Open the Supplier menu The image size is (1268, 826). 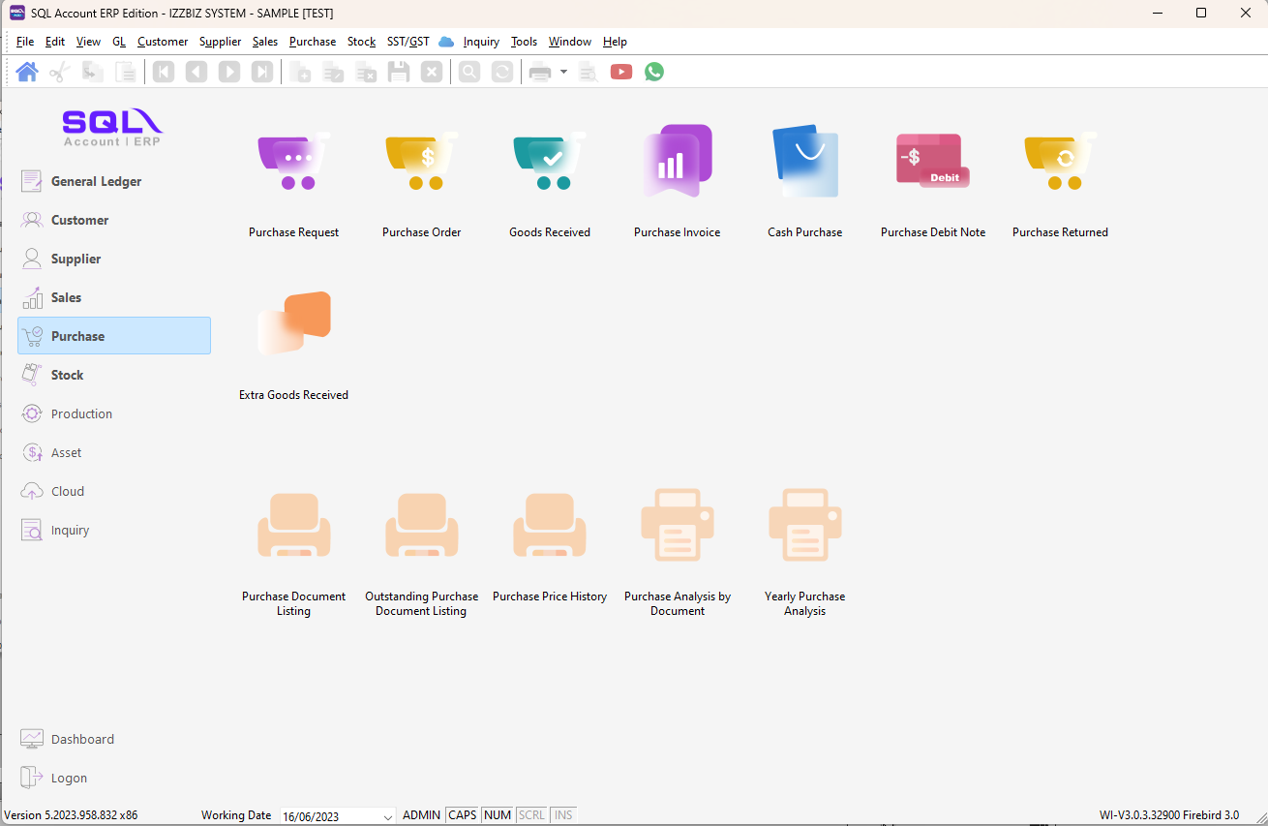(221, 42)
